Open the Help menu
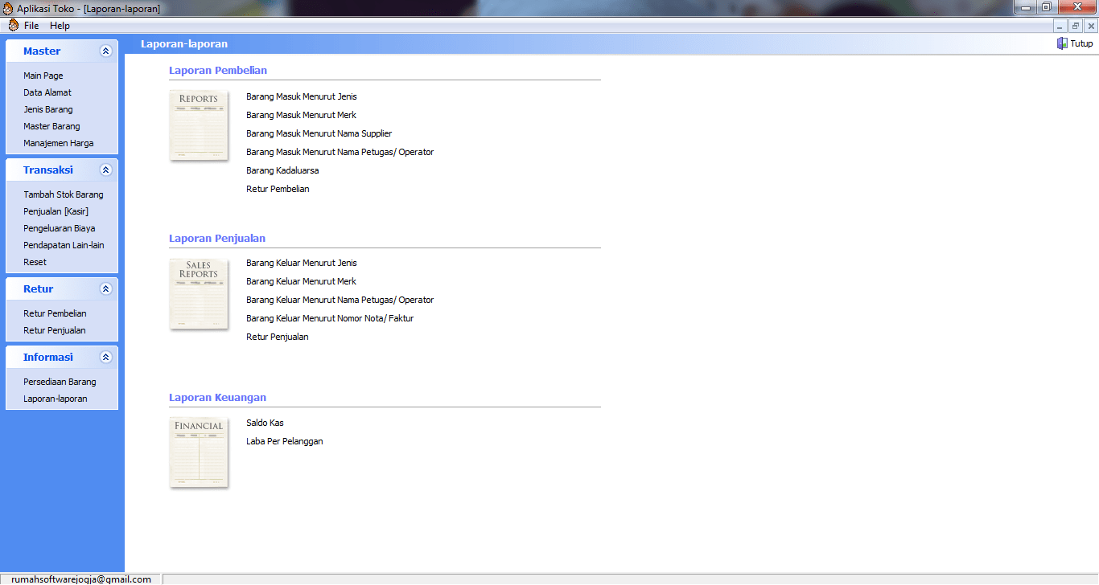Image resolution: width=1099 pixels, height=585 pixels. [60, 26]
